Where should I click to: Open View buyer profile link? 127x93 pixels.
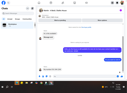[86, 27]
